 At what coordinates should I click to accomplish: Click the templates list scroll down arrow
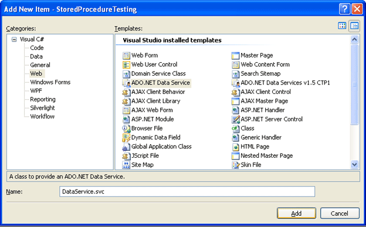pos(354,164)
